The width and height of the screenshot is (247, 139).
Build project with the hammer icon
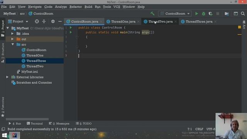coord(152,14)
